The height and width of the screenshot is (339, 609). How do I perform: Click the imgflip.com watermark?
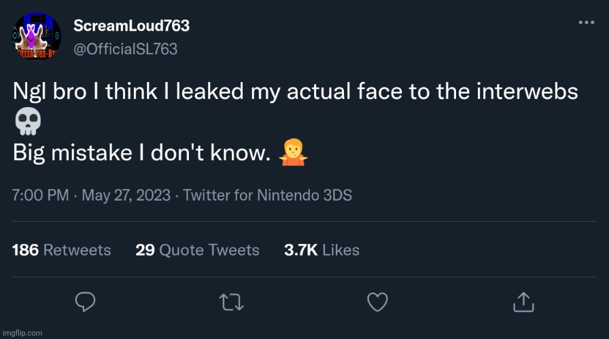[22, 333]
